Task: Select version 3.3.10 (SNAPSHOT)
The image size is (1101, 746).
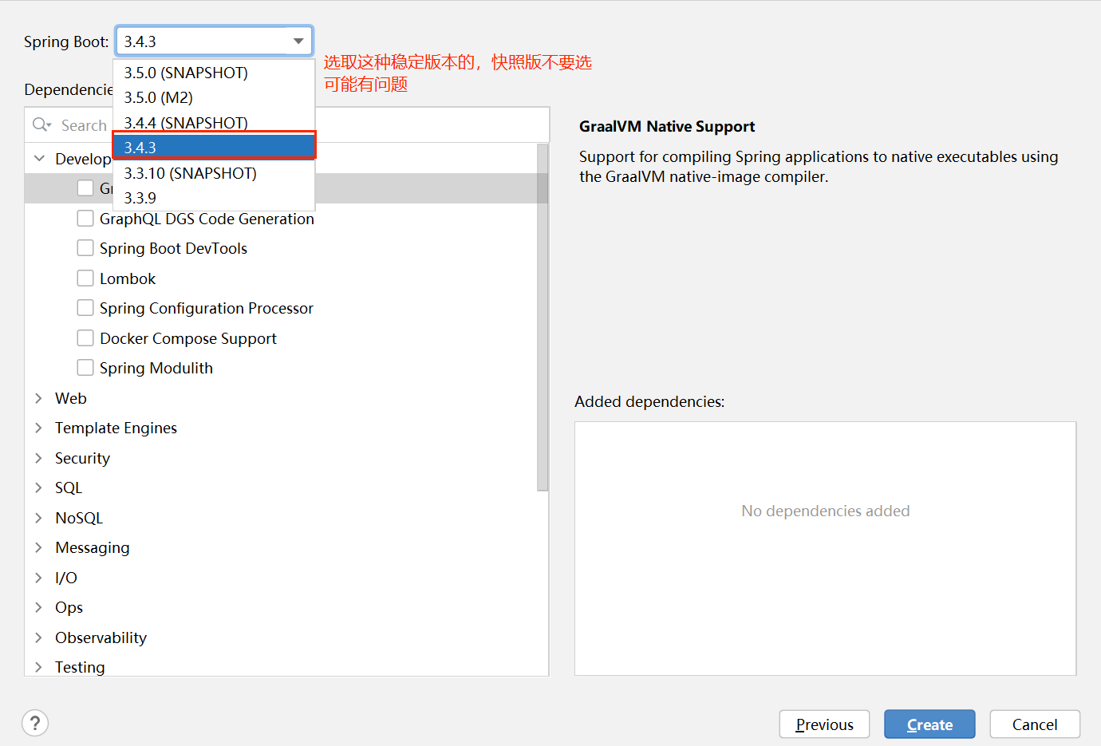Action: click(x=214, y=173)
